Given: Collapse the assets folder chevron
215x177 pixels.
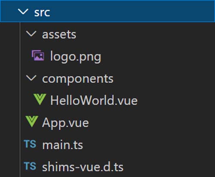Looking at the screenshot, I should pos(31,34).
